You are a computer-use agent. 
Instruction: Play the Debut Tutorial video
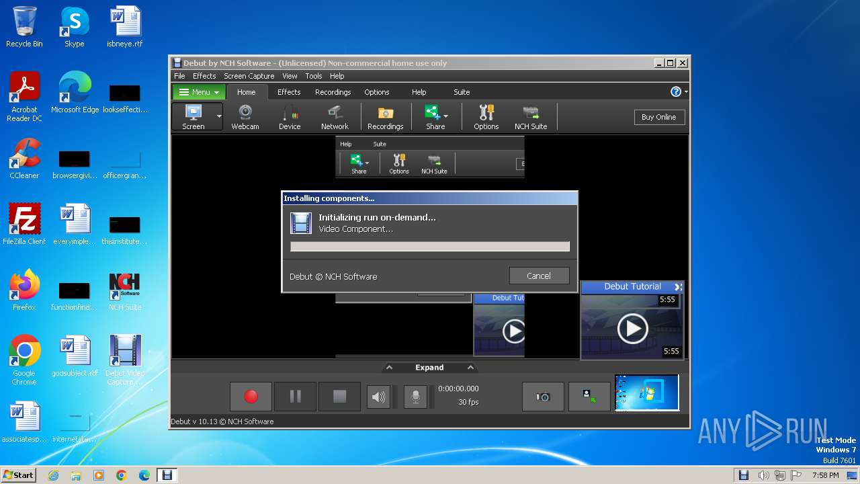pos(632,328)
